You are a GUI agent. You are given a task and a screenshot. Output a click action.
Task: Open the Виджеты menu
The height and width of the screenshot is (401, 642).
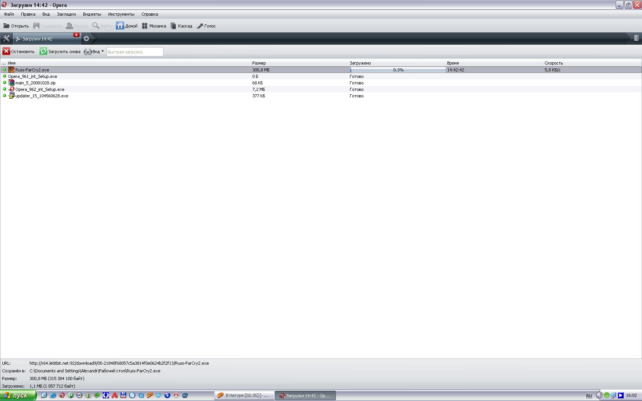point(92,14)
